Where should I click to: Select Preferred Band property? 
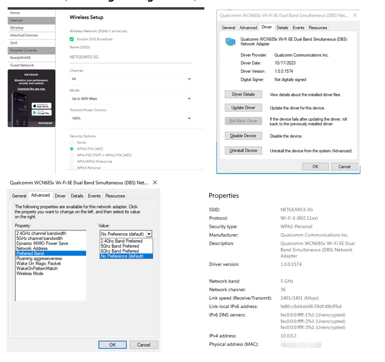tap(51, 254)
